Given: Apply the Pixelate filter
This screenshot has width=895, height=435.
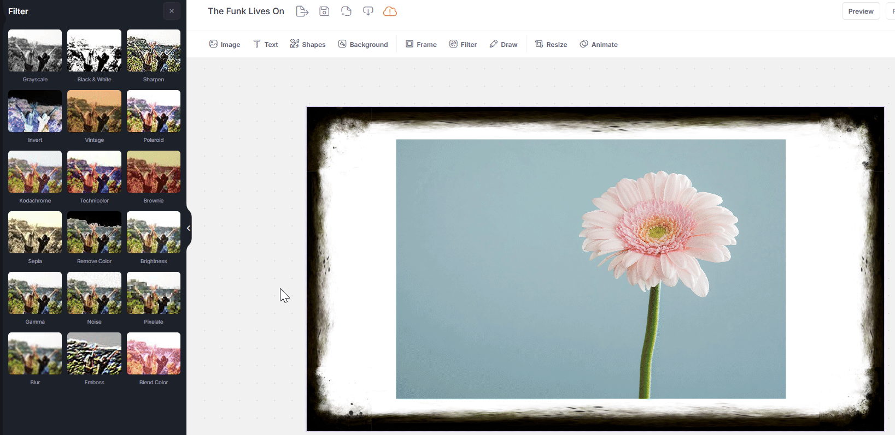Looking at the screenshot, I should [154, 293].
